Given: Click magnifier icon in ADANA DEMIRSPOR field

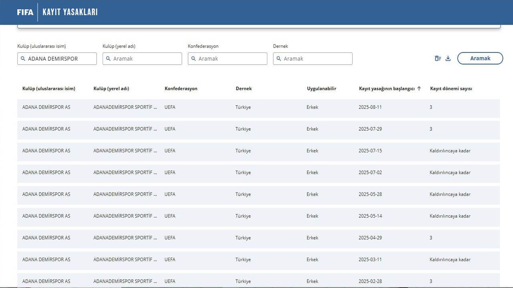Looking at the screenshot, I should [23, 59].
